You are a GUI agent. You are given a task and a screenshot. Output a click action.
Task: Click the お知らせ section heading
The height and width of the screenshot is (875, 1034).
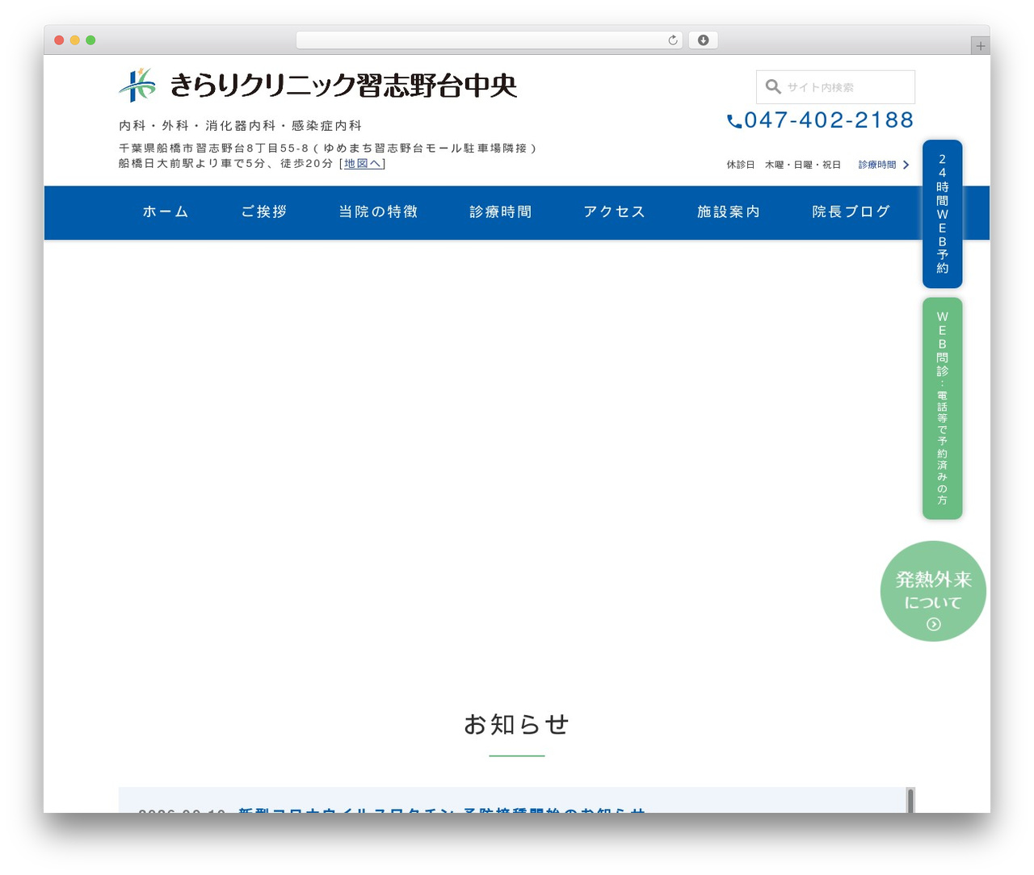click(x=517, y=725)
